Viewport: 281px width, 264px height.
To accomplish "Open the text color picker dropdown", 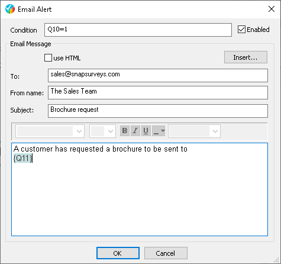I will click(159, 131).
